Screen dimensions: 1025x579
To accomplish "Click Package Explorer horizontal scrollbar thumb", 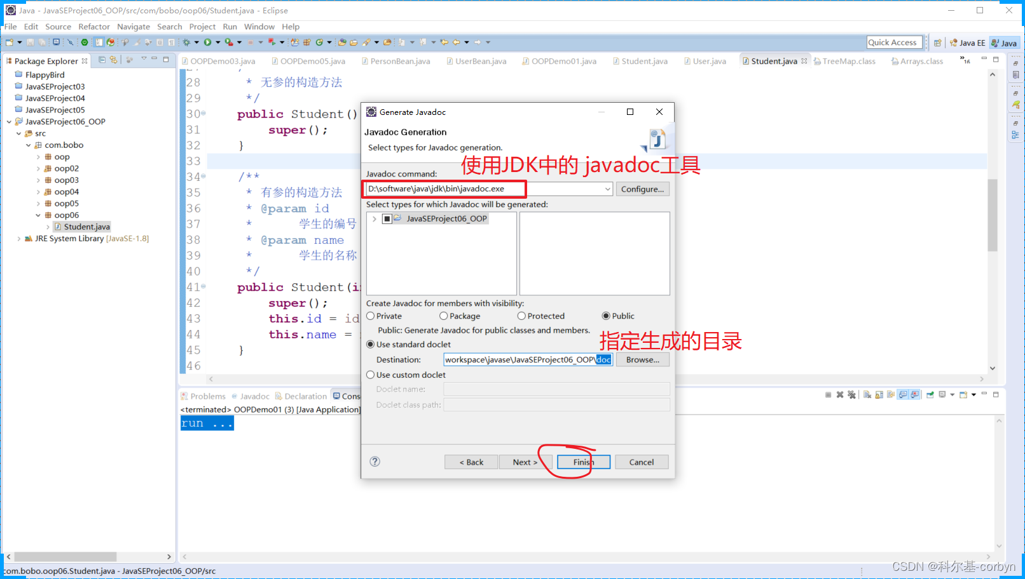I will click(x=65, y=557).
